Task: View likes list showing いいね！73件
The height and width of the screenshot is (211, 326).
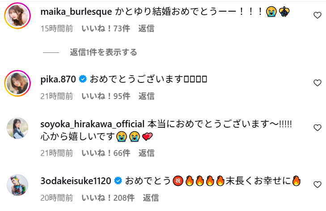Action: [x=106, y=29]
